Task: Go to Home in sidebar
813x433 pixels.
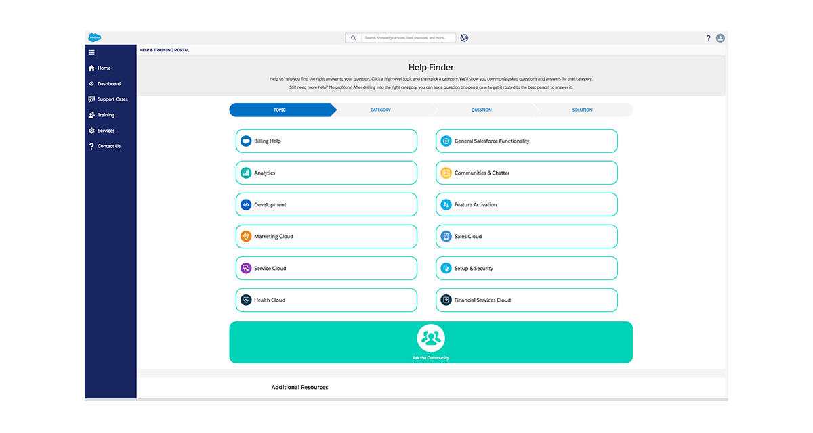Action: pos(103,68)
